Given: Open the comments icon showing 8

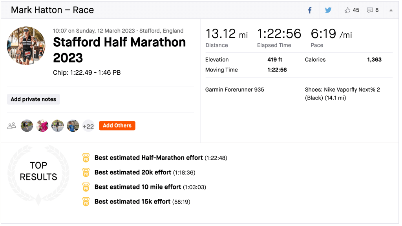Looking at the screenshot, I should click(370, 10).
